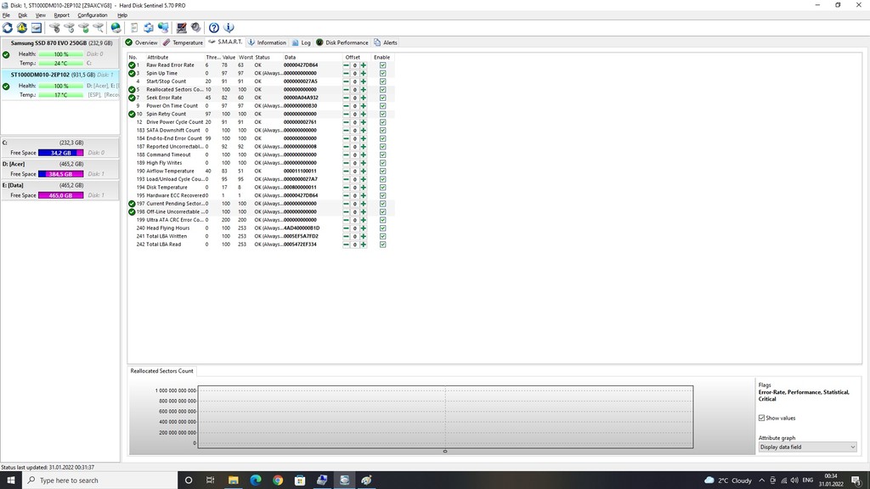Viewport: 870px width, 489px height.
Task: Switch to the Overview tab
Action: coord(142,42)
